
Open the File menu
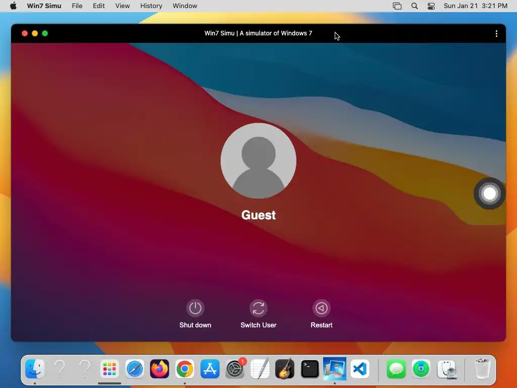pos(77,6)
